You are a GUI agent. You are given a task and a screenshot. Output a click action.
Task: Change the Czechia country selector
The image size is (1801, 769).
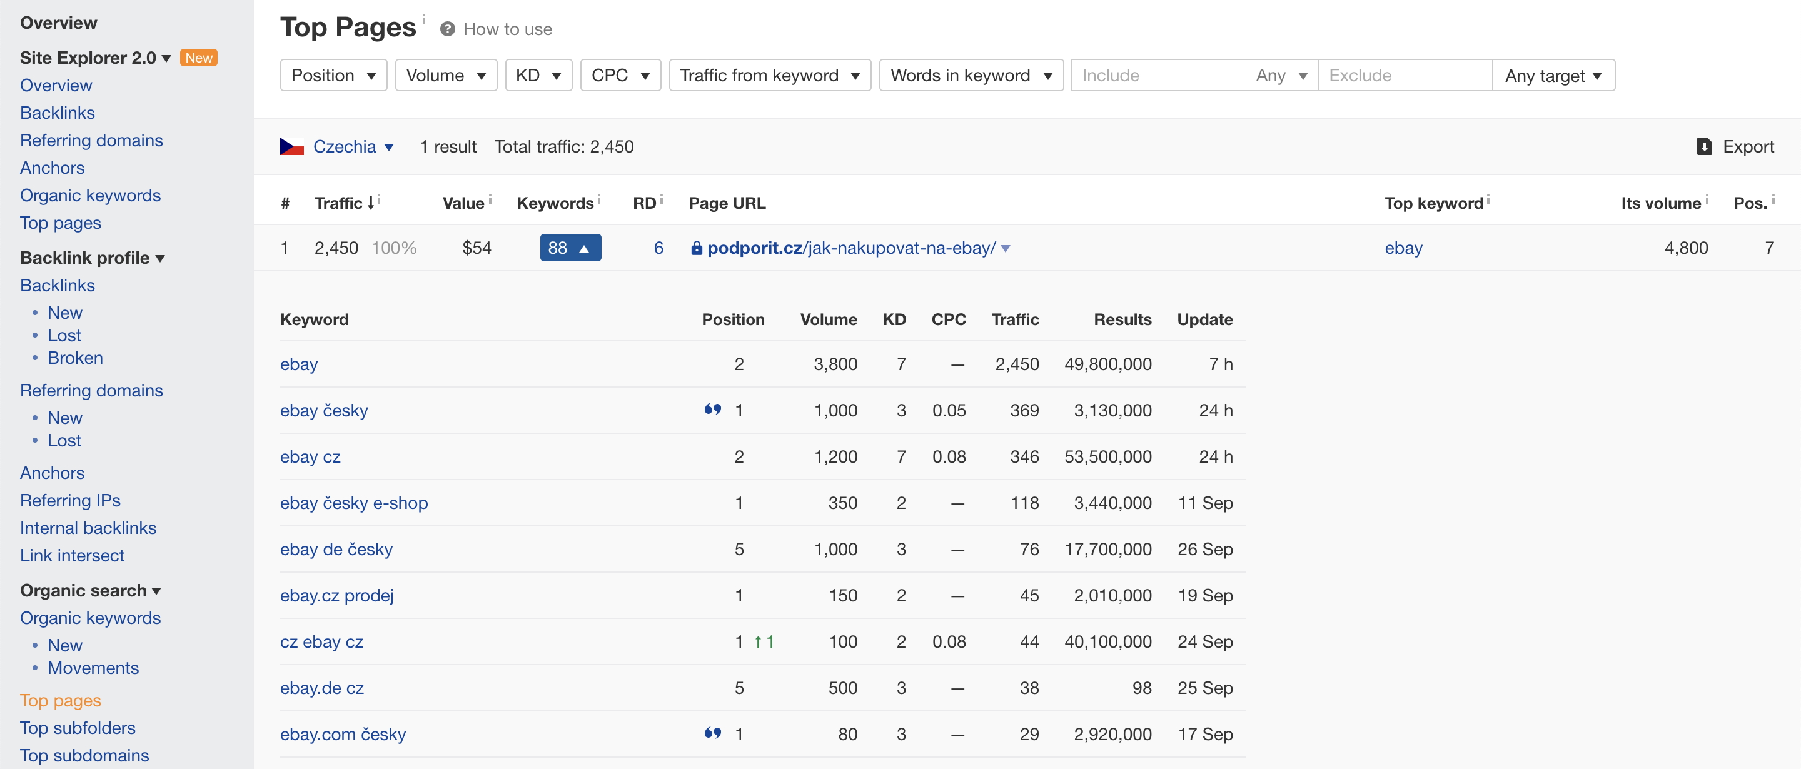353,147
